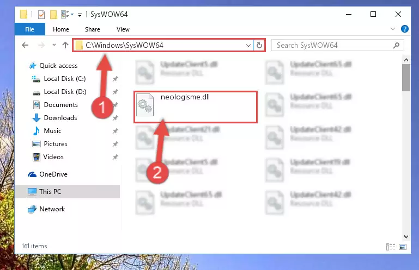Click the New folder quick access icon

point(53,14)
